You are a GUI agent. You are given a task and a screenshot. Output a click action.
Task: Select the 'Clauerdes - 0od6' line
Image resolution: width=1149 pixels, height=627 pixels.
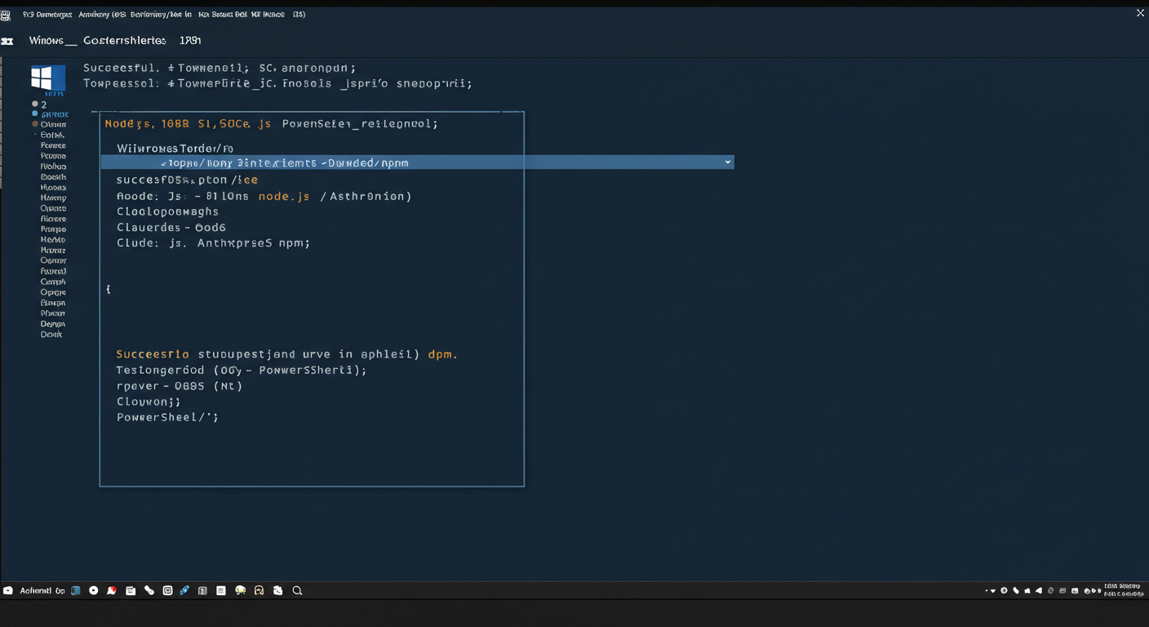coord(171,228)
